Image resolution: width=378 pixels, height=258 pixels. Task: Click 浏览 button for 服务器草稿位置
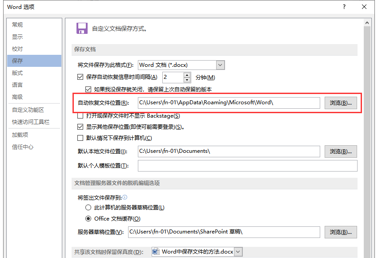[341, 232]
